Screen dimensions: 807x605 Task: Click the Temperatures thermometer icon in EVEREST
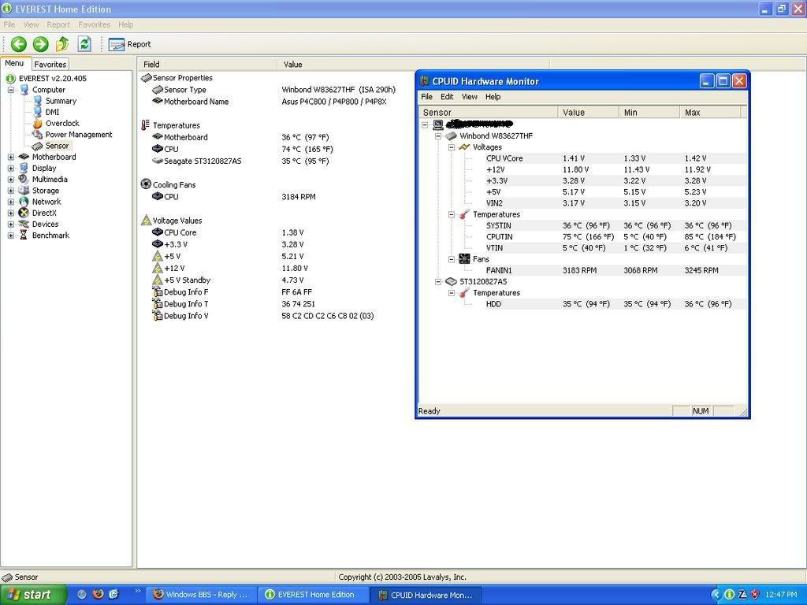(146, 125)
